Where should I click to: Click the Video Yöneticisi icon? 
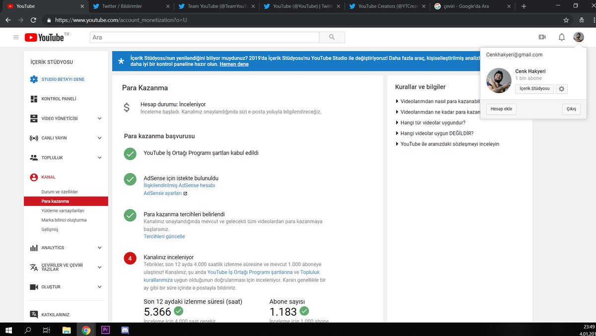34,118
